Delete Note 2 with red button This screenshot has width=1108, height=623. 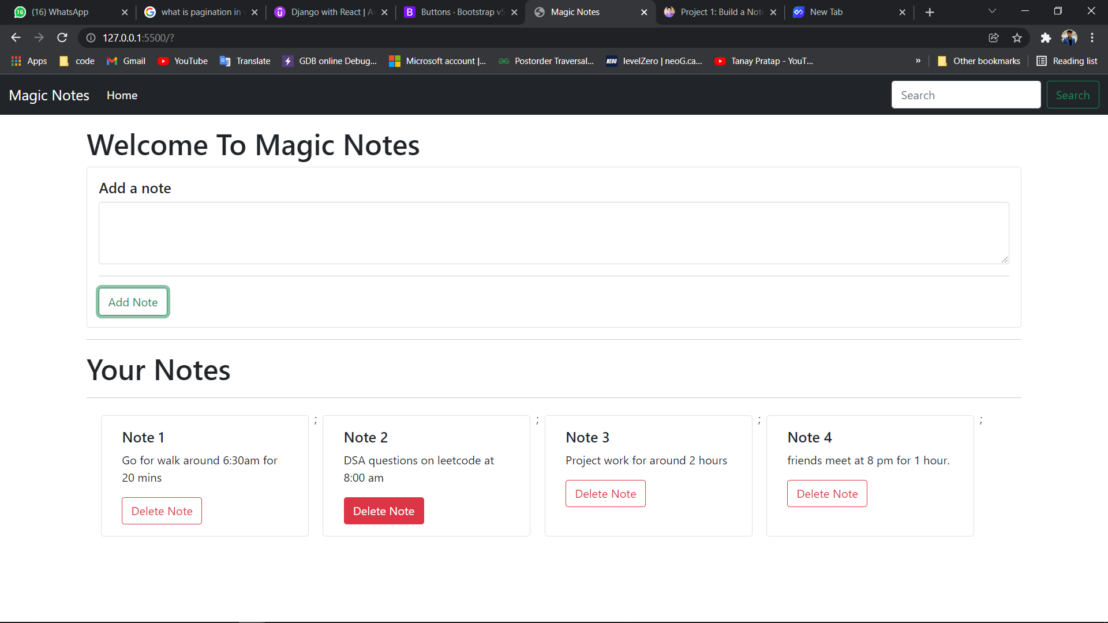click(384, 511)
